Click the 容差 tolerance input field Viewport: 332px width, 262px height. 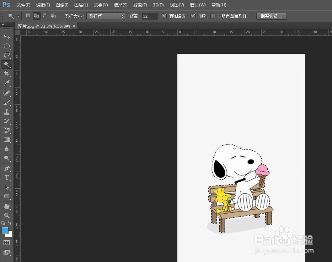click(x=150, y=16)
